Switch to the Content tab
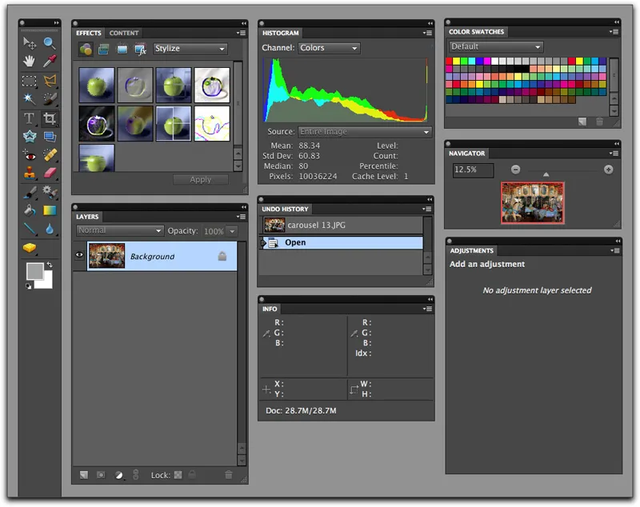Screen dimensions: 640x507 click(124, 33)
